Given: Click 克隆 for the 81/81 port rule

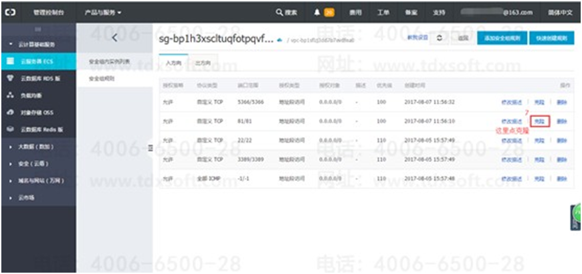Looking at the screenshot, I should pyautogui.click(x=541, y=121).
